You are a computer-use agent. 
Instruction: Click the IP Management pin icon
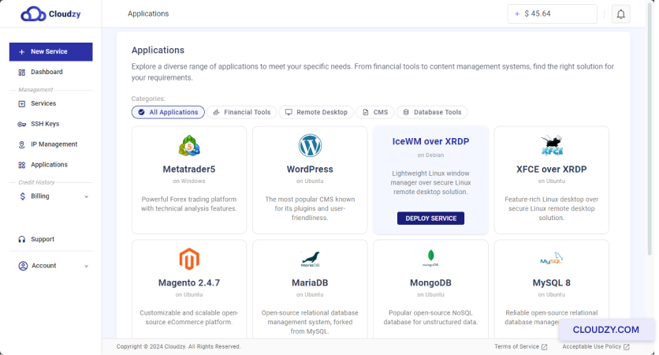pyautogui.click(x=22, y=144)
